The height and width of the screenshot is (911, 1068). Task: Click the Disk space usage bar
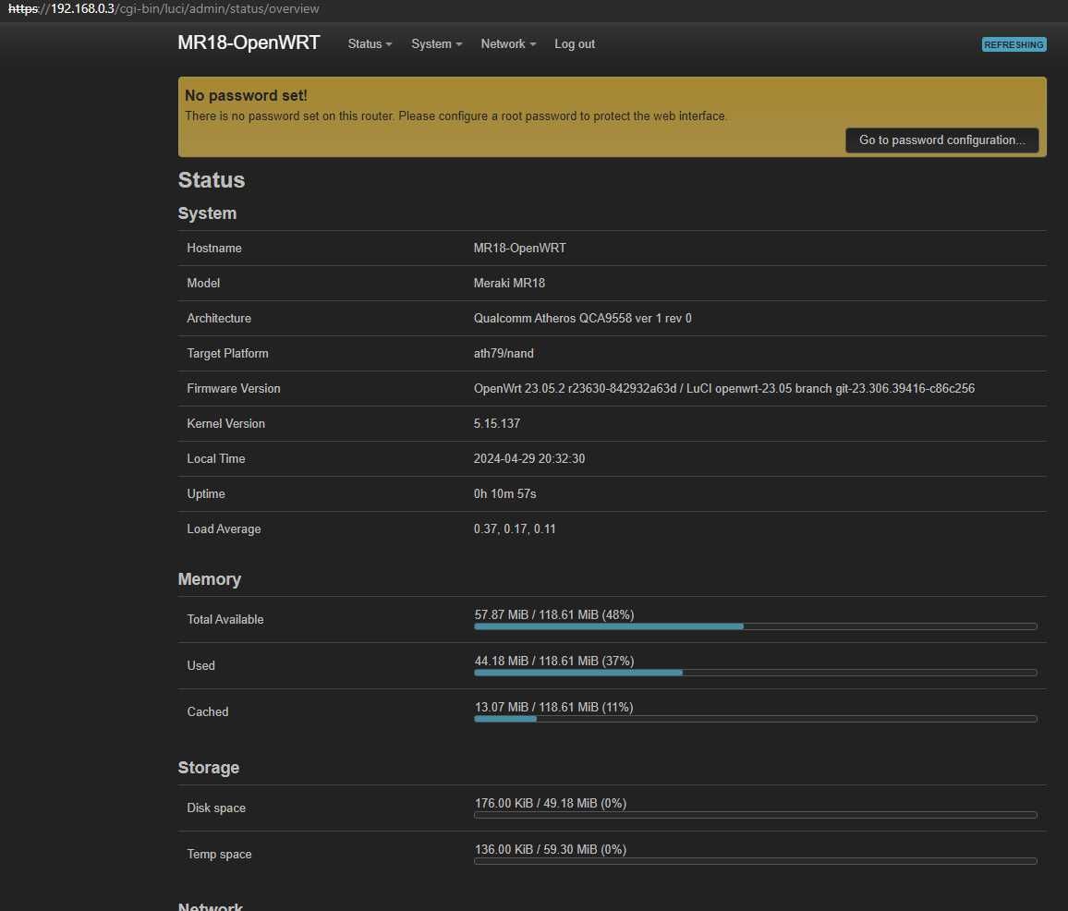point(756,815)
